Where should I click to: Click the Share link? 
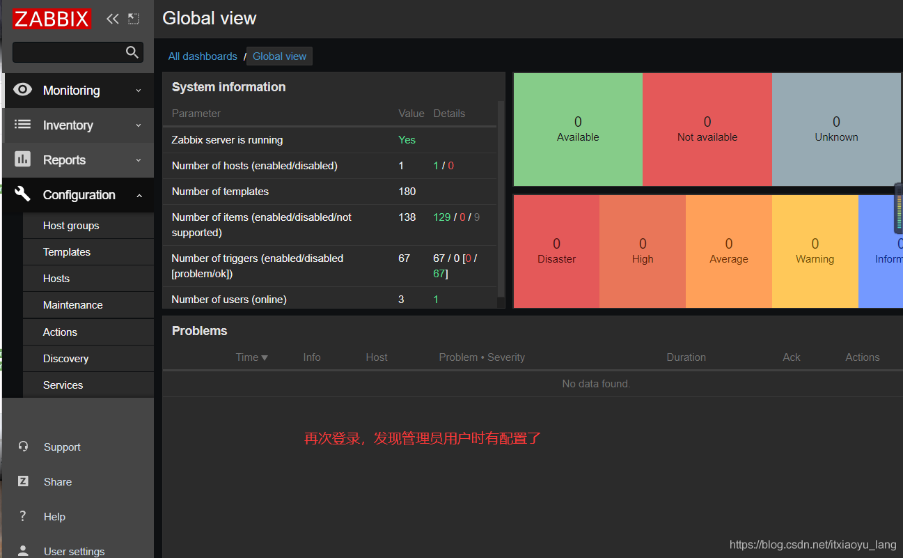(x=58, y=482)
